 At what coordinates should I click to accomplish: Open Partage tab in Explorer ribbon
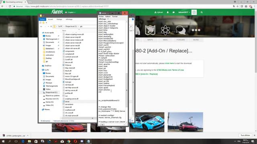(59, 19)
